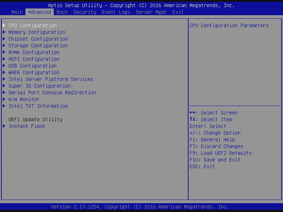Image resolution: width=283 pixels, height=212 pixels.
Task: Open the Event Logs tab
Action: tap(116, 12)
